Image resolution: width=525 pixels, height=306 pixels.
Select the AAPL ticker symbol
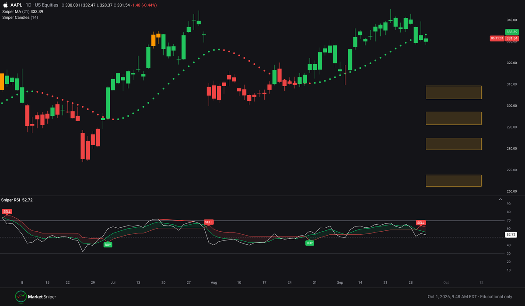[x=15, y=5]
